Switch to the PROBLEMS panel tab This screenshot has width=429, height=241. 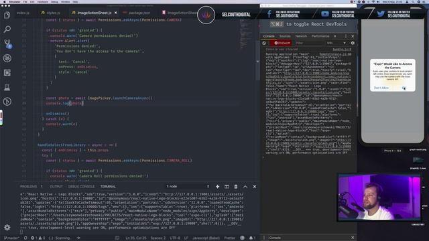click(x=28, y=187)
